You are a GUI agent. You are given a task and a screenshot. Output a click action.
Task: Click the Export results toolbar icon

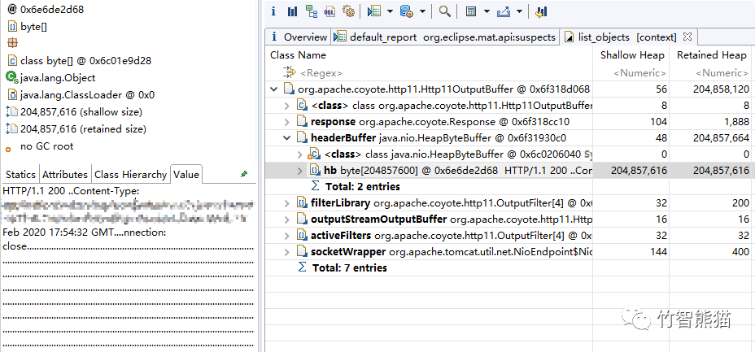coord(504,11)
